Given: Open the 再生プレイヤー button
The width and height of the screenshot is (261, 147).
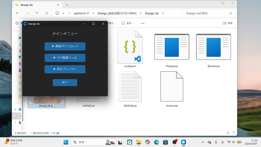Looking at the screenshot, I should pyautogui.click(x=65, y=69).
